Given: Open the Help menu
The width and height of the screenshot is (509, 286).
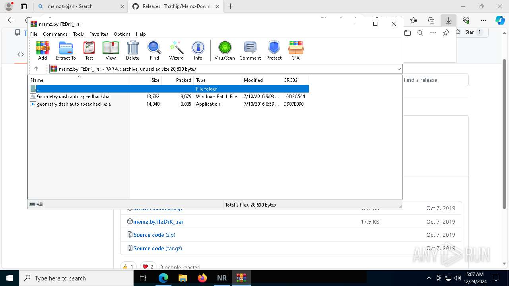Looking at the screenshot, I should click(x=141, y=34).
